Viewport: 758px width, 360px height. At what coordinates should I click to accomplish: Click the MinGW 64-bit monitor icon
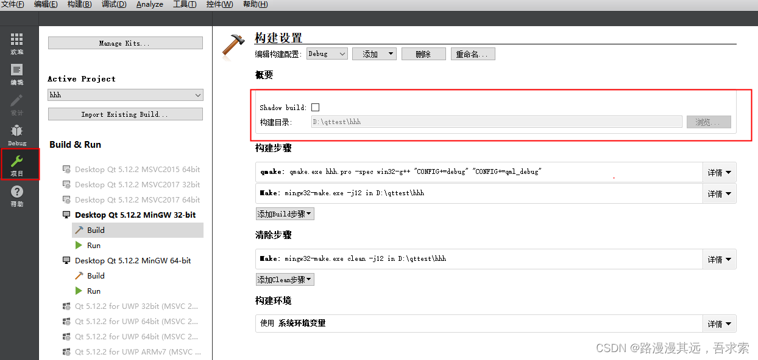[66, 260]
